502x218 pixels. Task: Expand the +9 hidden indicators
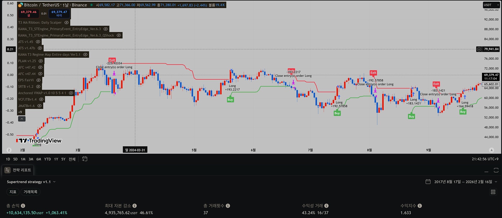click(20, 112)
